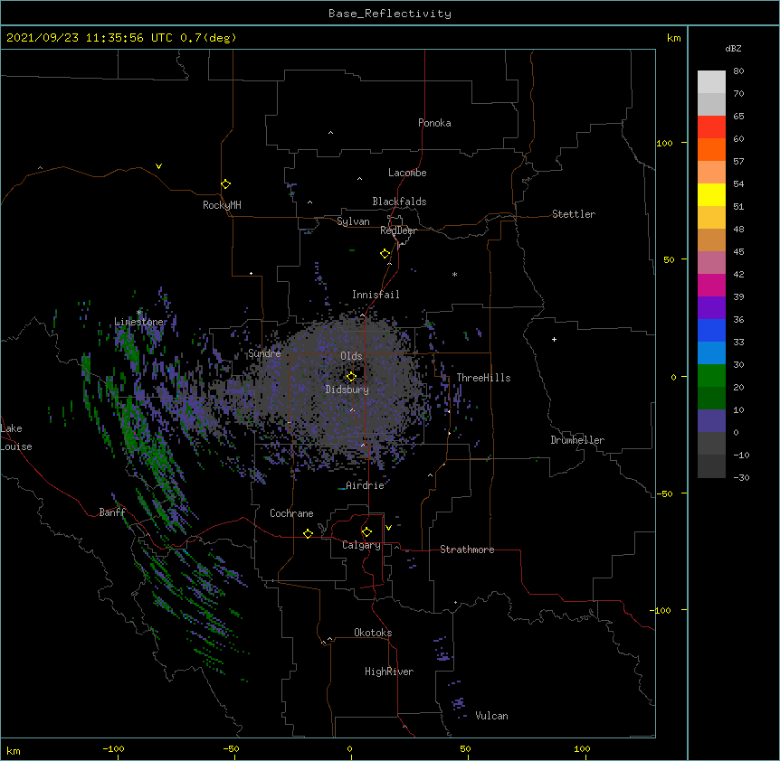The height and width of the screenshot is (761, 780).
Task: Click the yellow diamond marker beside RockyMH
Action: tap(225, 183)
